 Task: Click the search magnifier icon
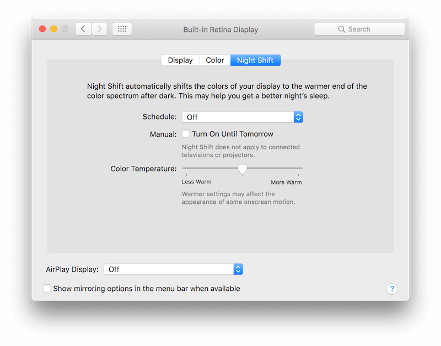[x=342, y=29]
